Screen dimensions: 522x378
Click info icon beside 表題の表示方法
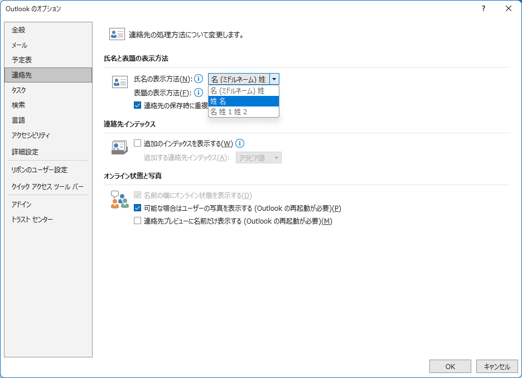coord(199,93)
